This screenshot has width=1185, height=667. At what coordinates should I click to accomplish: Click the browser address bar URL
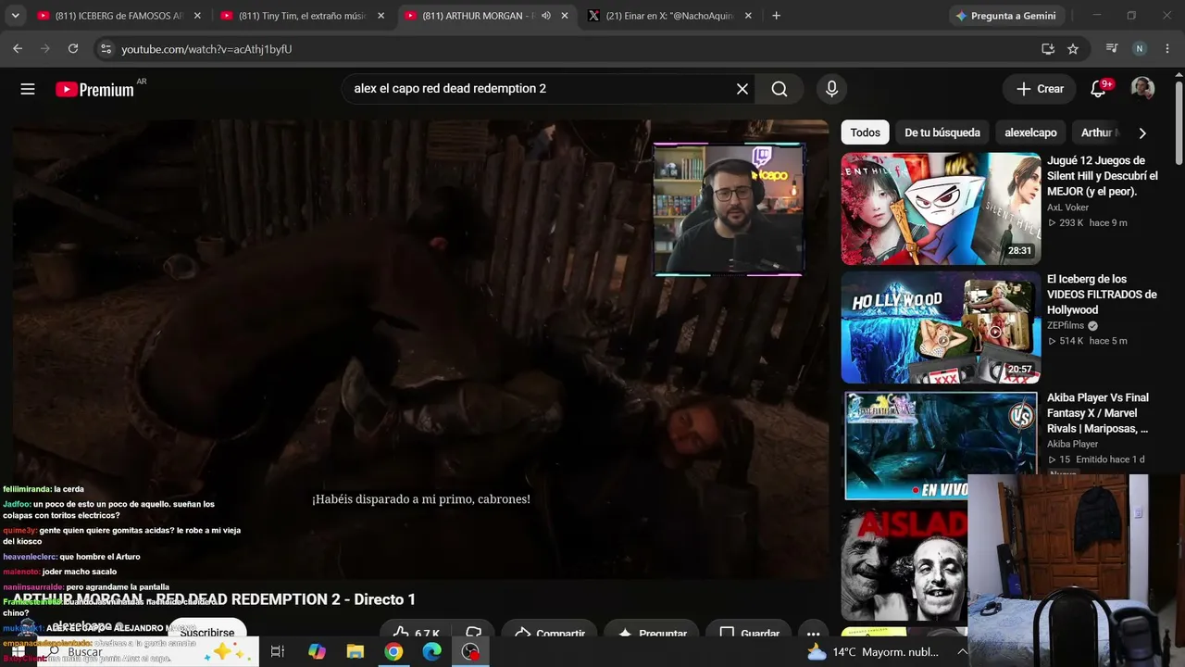coord(206,49)
